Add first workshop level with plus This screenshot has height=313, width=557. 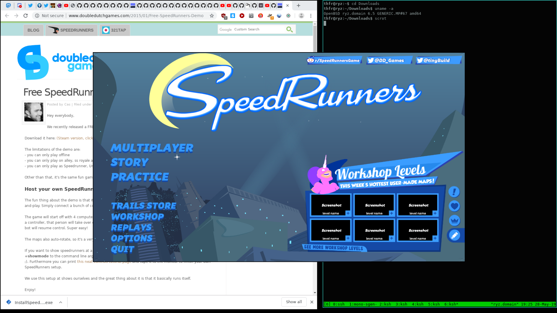[x=348, y=213]
